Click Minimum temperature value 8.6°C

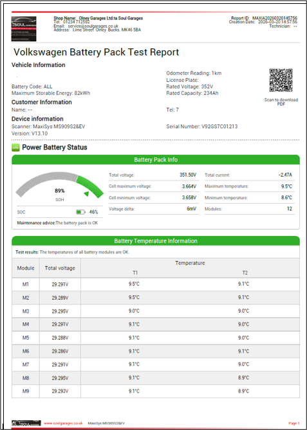pos(286,197)
